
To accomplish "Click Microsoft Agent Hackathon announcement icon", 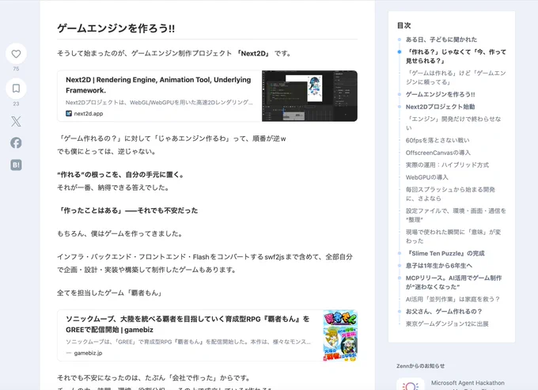I will (x=410, y=384).
